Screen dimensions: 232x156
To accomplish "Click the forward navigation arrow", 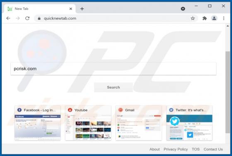I will [18, 18].
